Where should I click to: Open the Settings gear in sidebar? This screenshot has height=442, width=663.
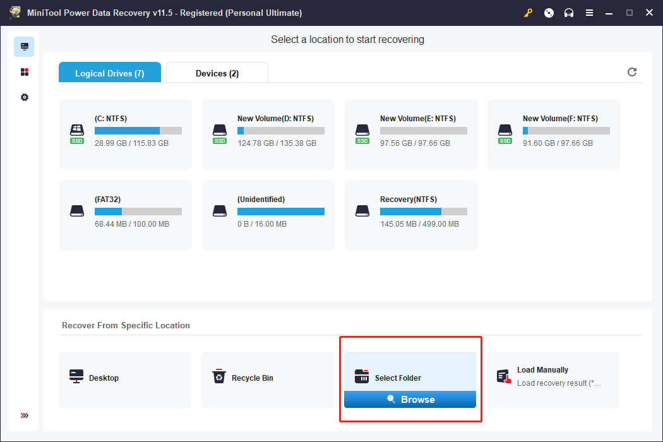25,97
